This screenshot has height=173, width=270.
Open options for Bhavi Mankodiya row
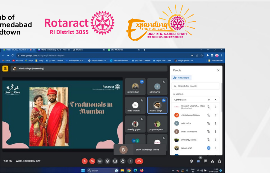[x=215, y=132]
